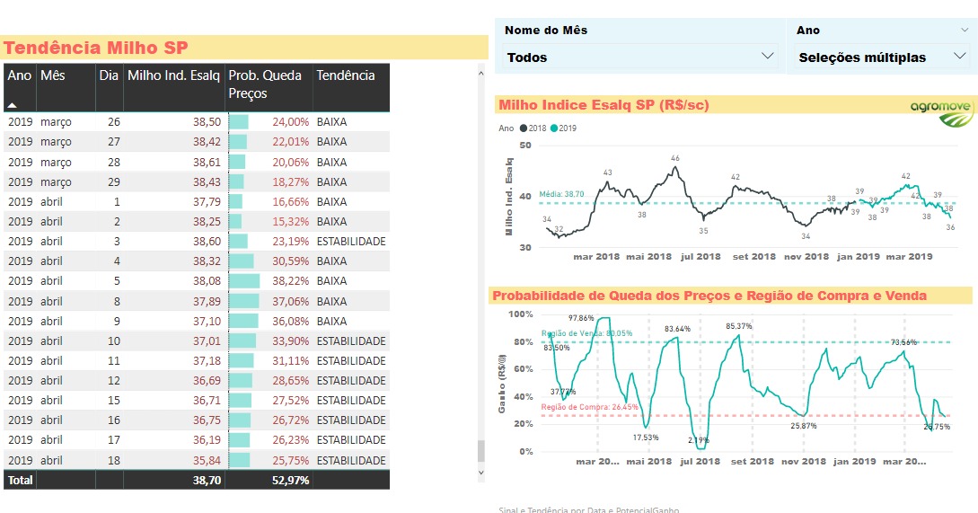
Task: Click the 38,22% cell for abril 5
Action: 290,281
